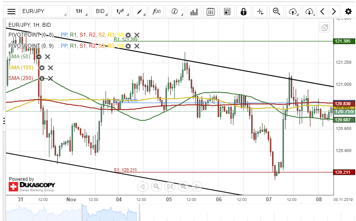Step chart forward with overlay right arrow
Image resolution: width=356 pixels, height=221 pixels.
coord(197,187)
